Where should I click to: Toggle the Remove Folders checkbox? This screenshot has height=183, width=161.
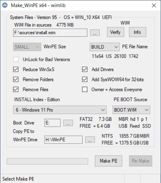[x=16, y=79]
